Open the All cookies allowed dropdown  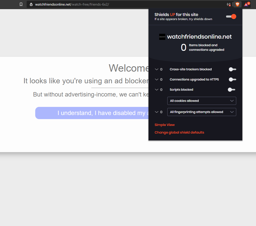(202, 101)
